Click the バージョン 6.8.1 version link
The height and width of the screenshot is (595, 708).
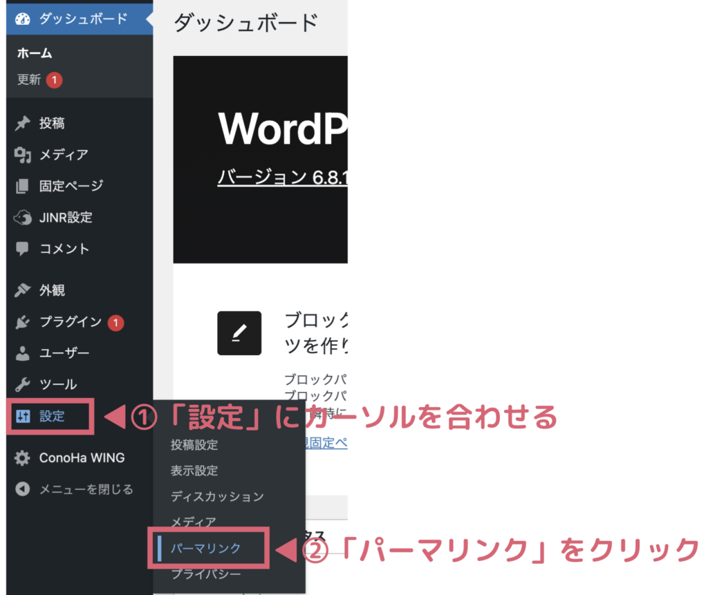click(283, 178)
